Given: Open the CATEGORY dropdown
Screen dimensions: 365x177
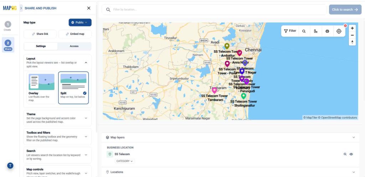Looking at the screenshot, I should pyautogui.click(x=124, y=161).
